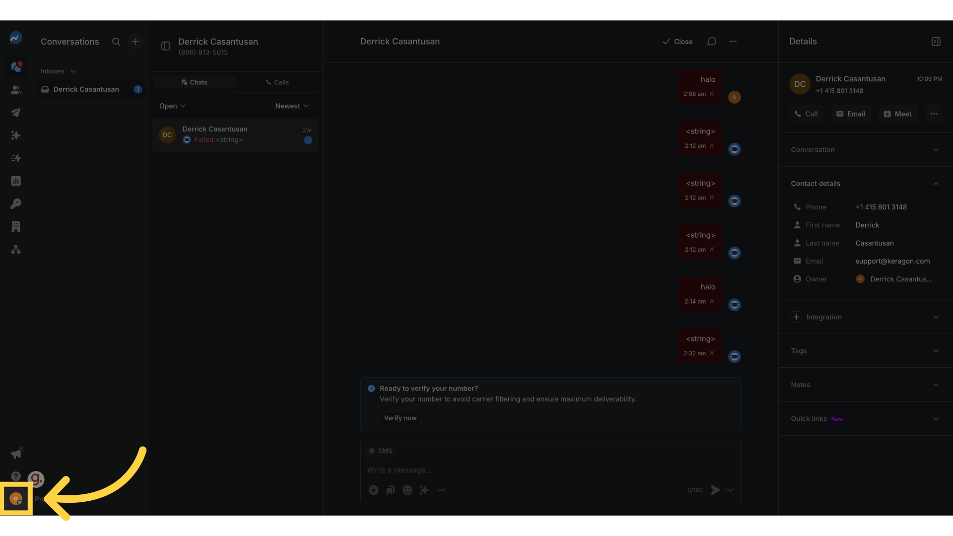Screen dimensions: 953x536
Task: Click the halo message sent at 2:08 am
Action: (x=700, y=86)
